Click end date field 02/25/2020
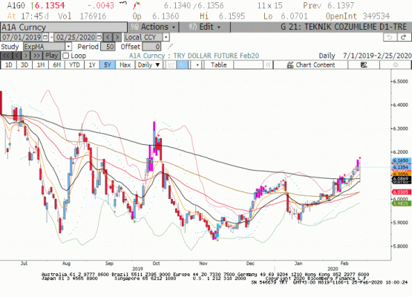 [76, 37]
